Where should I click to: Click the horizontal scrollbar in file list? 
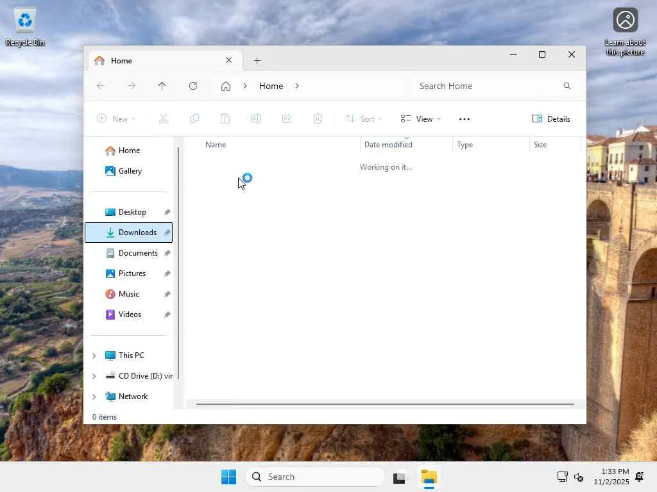point(385,405)
